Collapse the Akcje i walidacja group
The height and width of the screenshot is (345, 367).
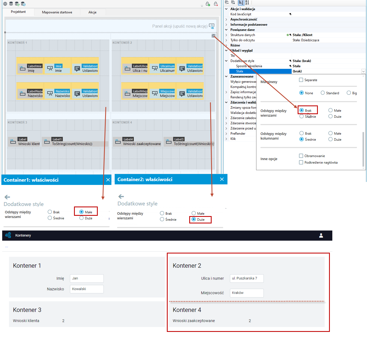click(x=226, y=9)
